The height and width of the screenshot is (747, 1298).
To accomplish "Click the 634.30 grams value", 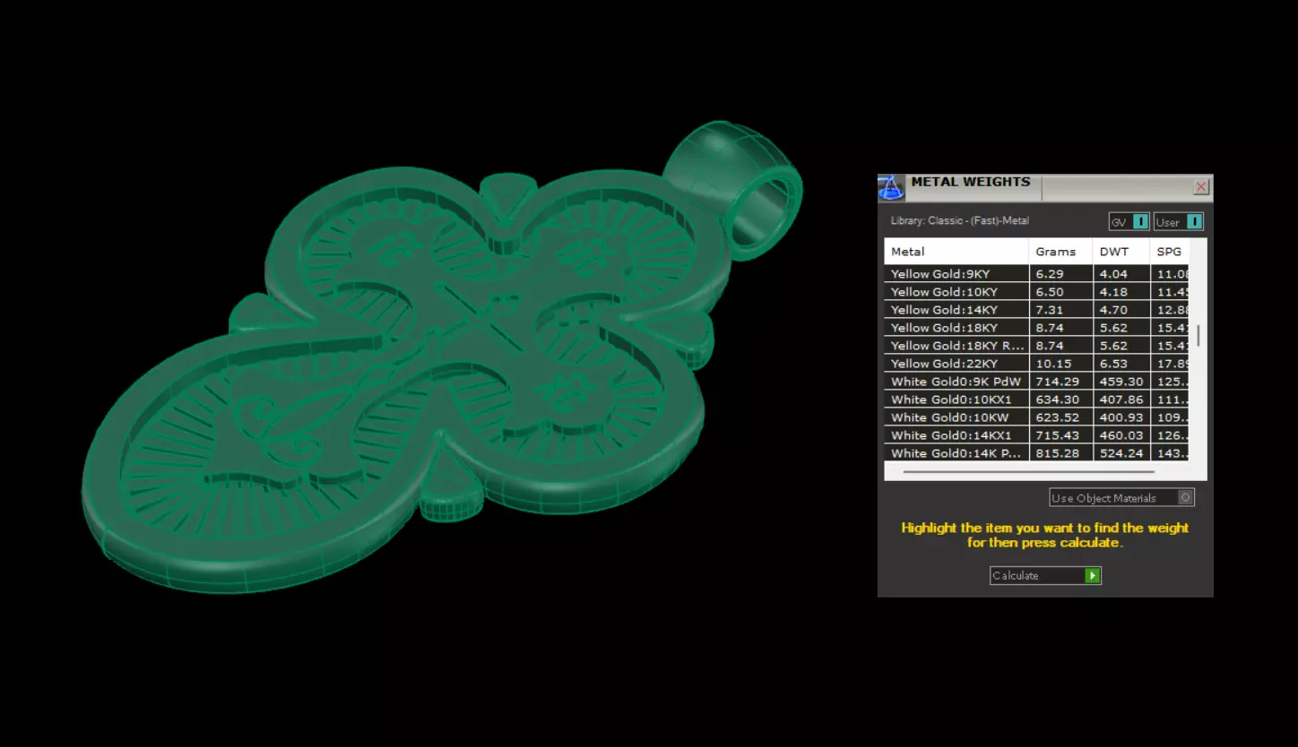I will click(x=1058, y=399).
